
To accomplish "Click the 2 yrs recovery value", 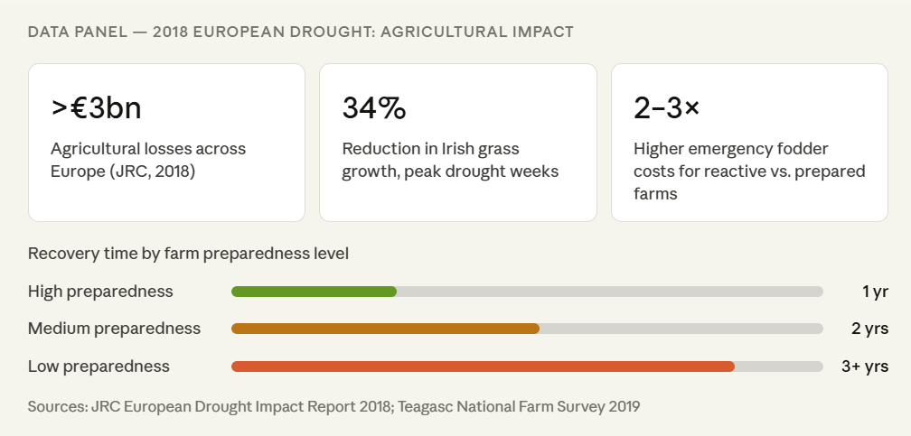I will tap(869, 329).
